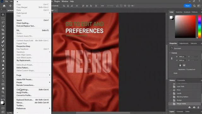Open the Preferences submenu

33,108
